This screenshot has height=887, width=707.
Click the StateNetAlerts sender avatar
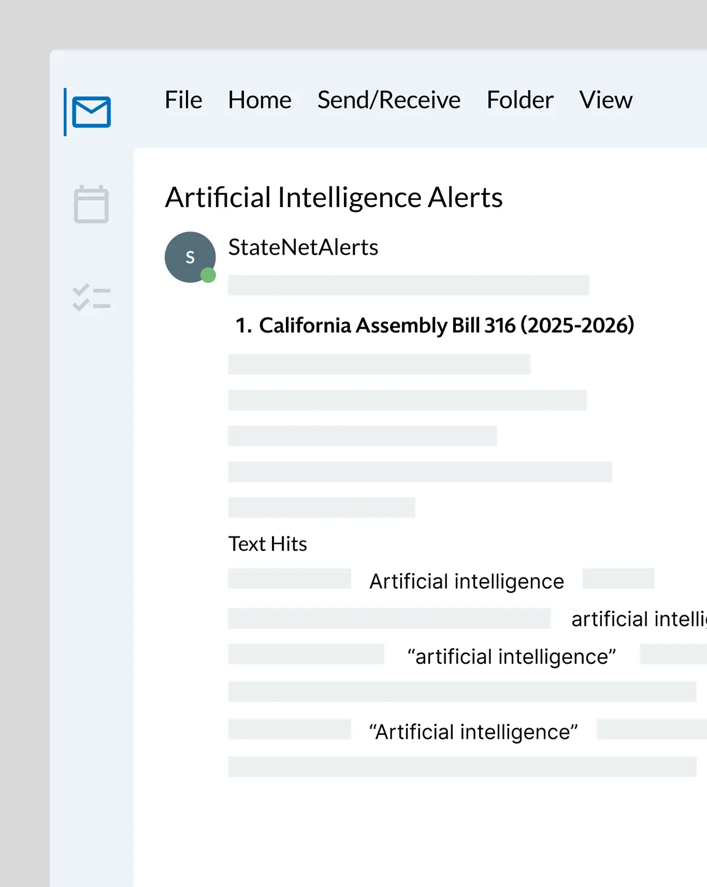coord(189,256)
